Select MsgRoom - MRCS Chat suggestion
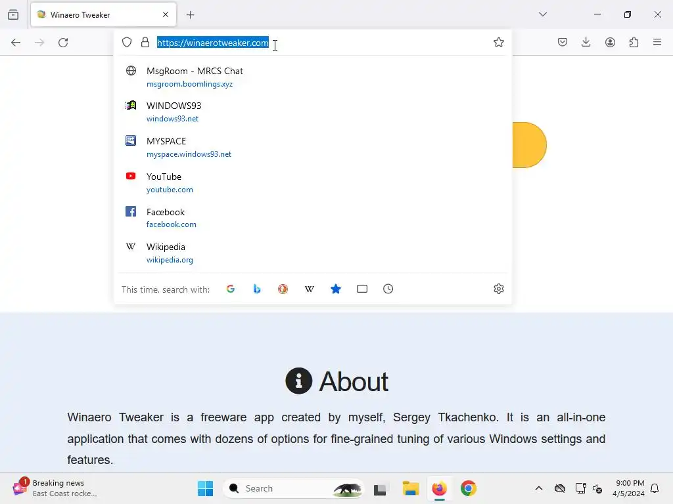 point(313,77)
